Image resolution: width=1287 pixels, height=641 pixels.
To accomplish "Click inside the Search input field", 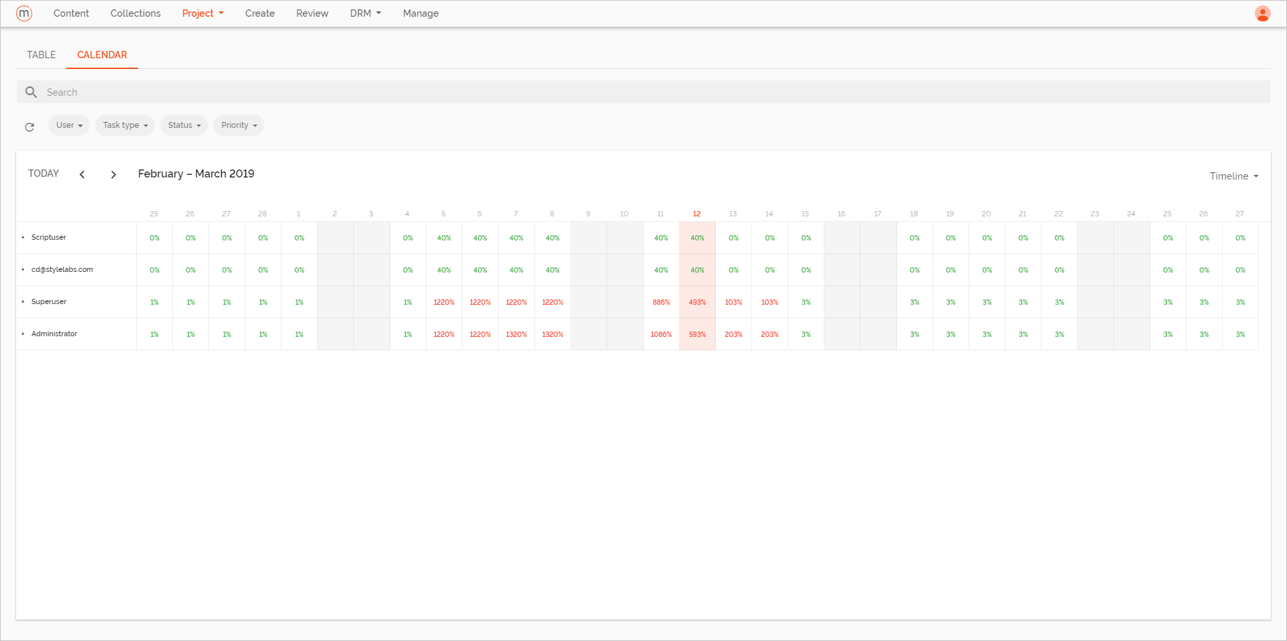I will (x=268, y=92).
